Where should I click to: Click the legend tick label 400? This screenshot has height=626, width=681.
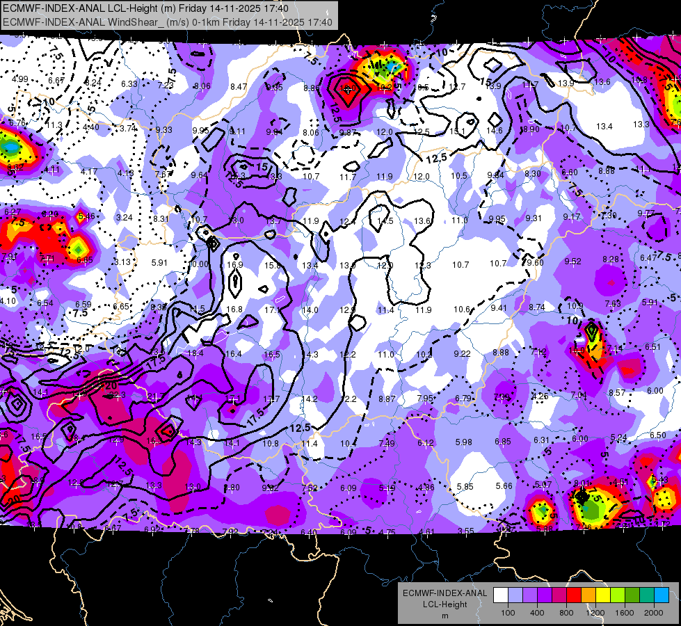coord(537,613)
